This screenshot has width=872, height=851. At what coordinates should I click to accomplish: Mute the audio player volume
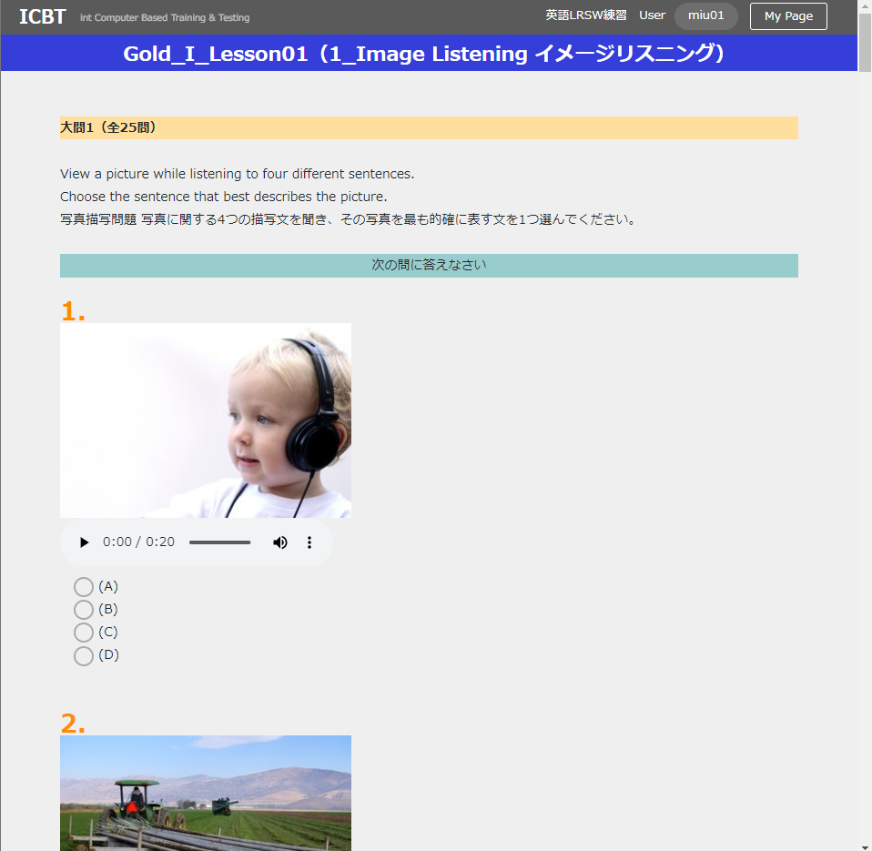(x=280, y=542)
